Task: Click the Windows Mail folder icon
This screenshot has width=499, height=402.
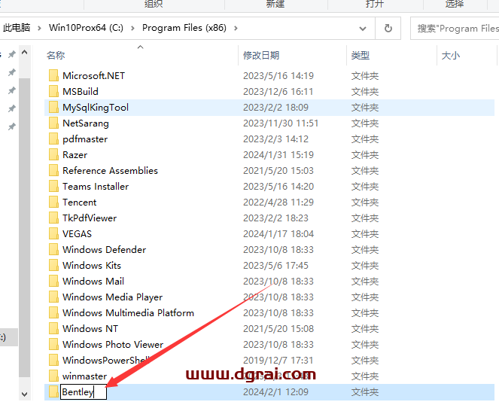Action: tap(53, 281)
